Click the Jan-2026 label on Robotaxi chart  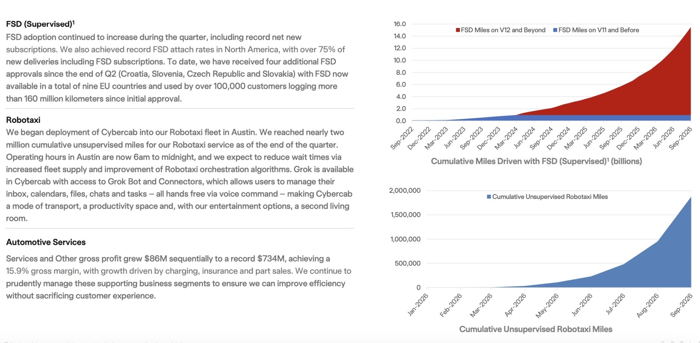click(418, 305)
